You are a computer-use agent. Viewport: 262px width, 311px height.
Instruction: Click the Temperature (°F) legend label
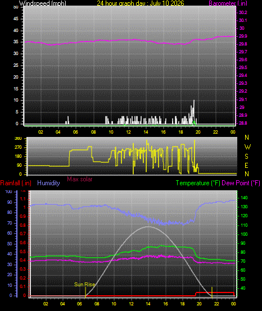198,183
